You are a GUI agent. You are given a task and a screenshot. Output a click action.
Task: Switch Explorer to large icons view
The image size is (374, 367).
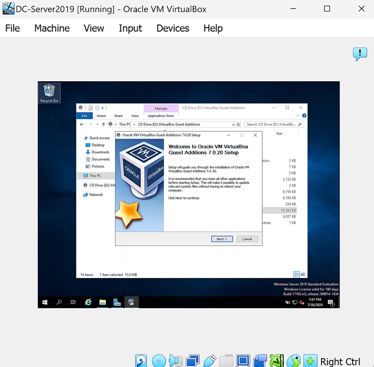point(303,275)
